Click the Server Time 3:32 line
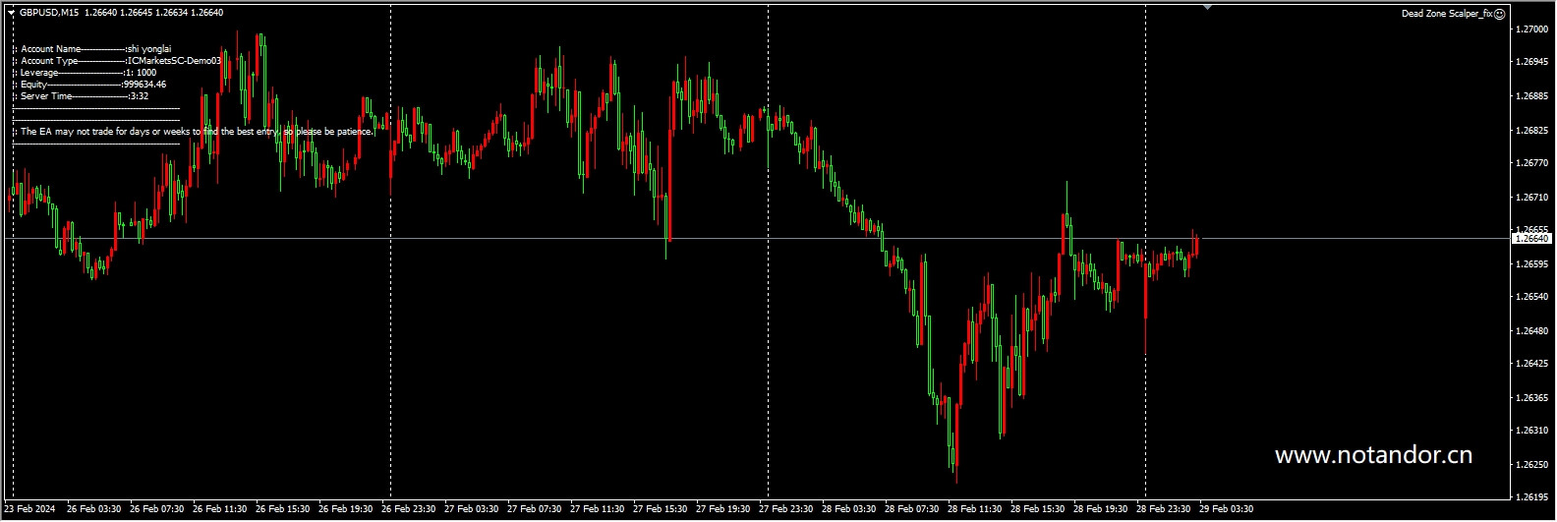This screenshot has width=1557, height=522. (x=81, y=96)
